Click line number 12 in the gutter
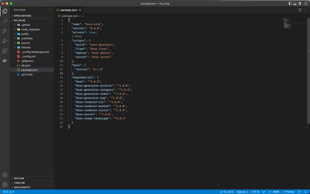Viewport: 310px width, 194px height. click(x=61, y=69)
